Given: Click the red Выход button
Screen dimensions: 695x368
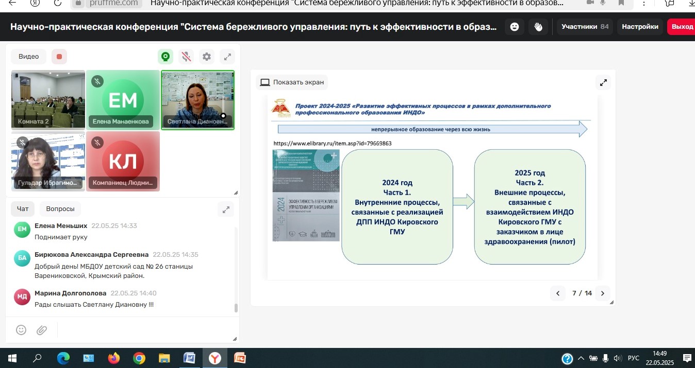Looking at the screenshot, I should click(x=682, y=27).
